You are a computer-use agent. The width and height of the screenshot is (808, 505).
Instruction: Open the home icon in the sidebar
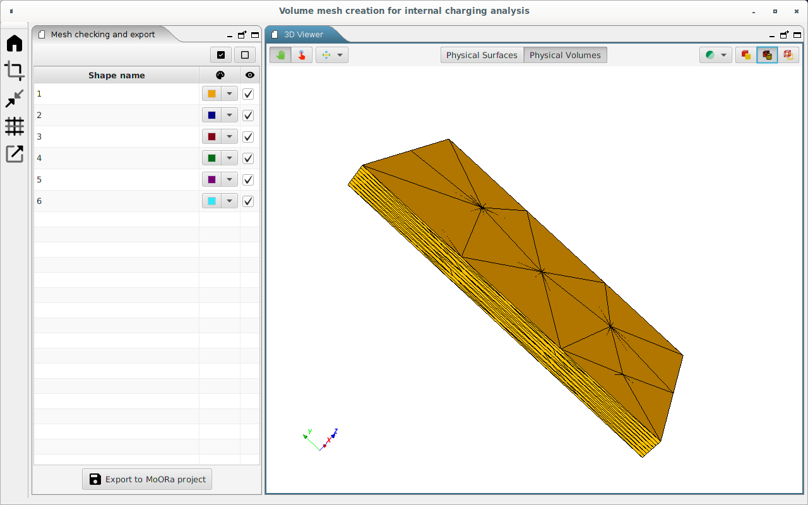pyautogui.click(x=15, y=44)
